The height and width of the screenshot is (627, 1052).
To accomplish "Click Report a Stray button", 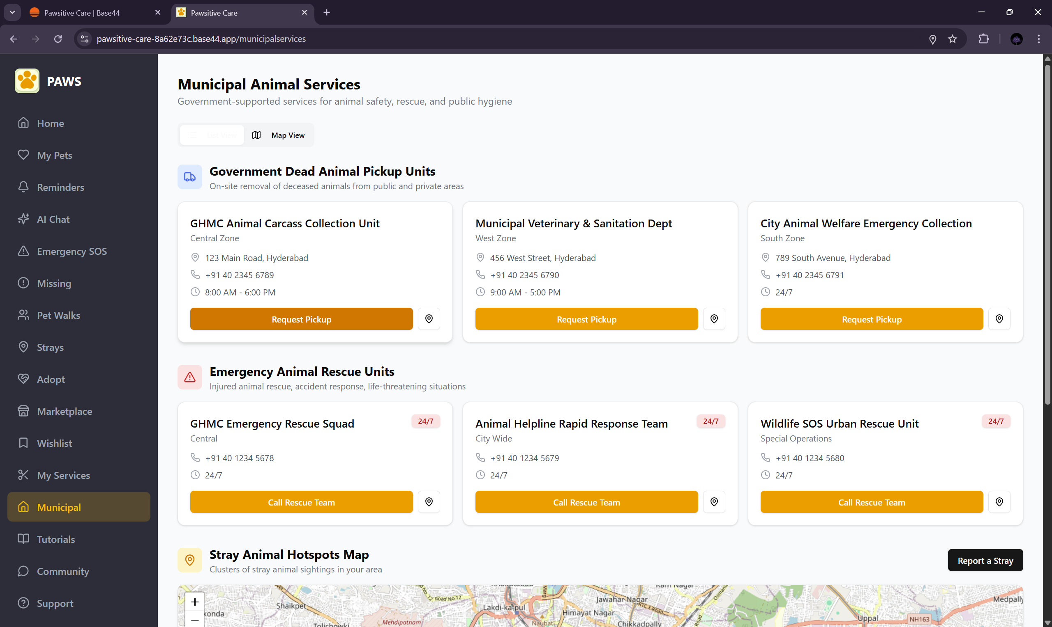I will tap(985, 561).
